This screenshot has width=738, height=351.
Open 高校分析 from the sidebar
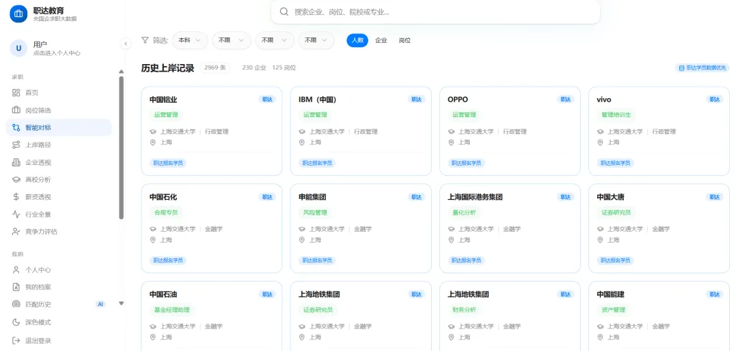tap(59, 180)
